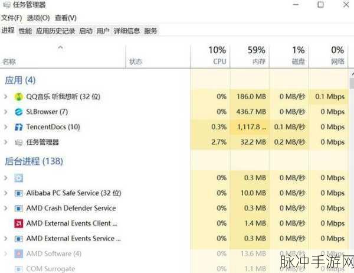The height and width of the screenshot is (273, 354).
Task: Click the unnamed background process icon
Action: pyautogui.click(x=19, y=178)
